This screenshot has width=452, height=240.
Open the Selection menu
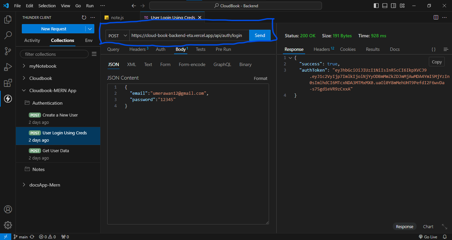[x=47, y=6]
